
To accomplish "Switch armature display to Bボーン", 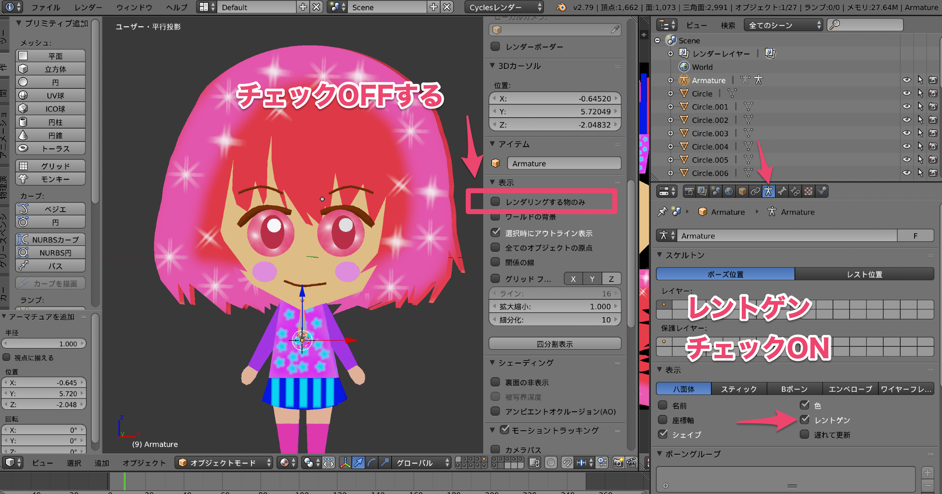I will pos(794,389).
